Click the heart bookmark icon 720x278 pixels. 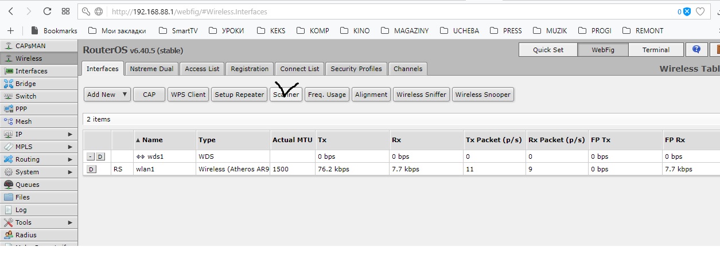[700, 11]
